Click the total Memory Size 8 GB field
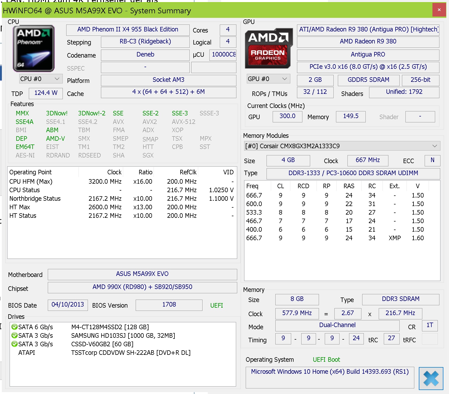Screen dimensions: 449x394 coord(297,299)
